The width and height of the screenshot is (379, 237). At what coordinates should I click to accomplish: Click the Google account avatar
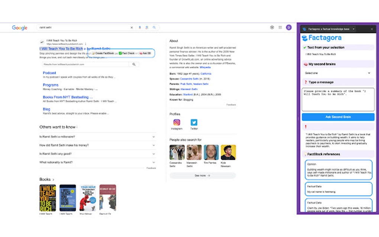(289, 27)
